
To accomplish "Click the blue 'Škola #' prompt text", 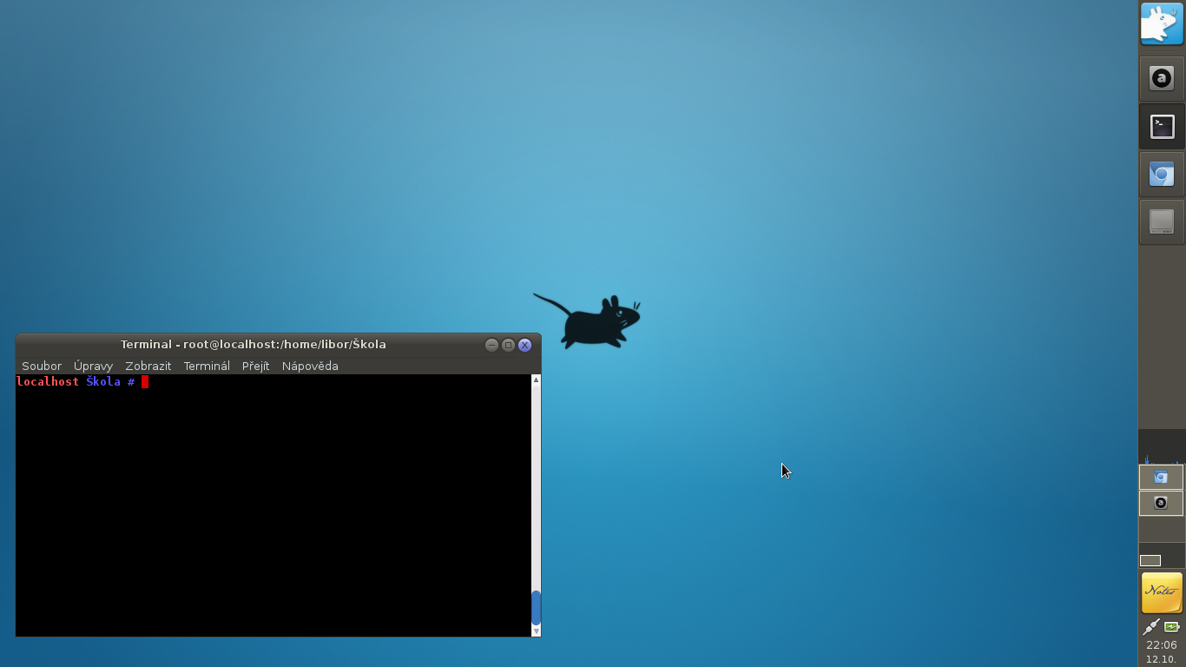I will 110,382.
